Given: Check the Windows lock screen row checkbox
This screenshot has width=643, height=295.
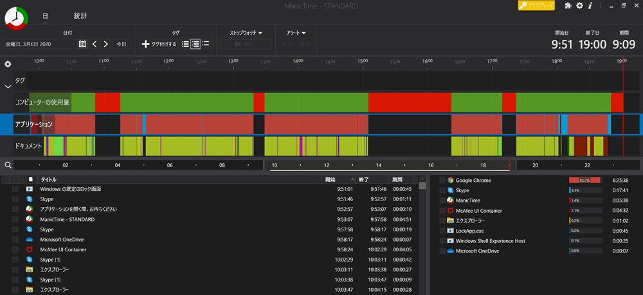Looking at the screenshot, I should (15, 190).
